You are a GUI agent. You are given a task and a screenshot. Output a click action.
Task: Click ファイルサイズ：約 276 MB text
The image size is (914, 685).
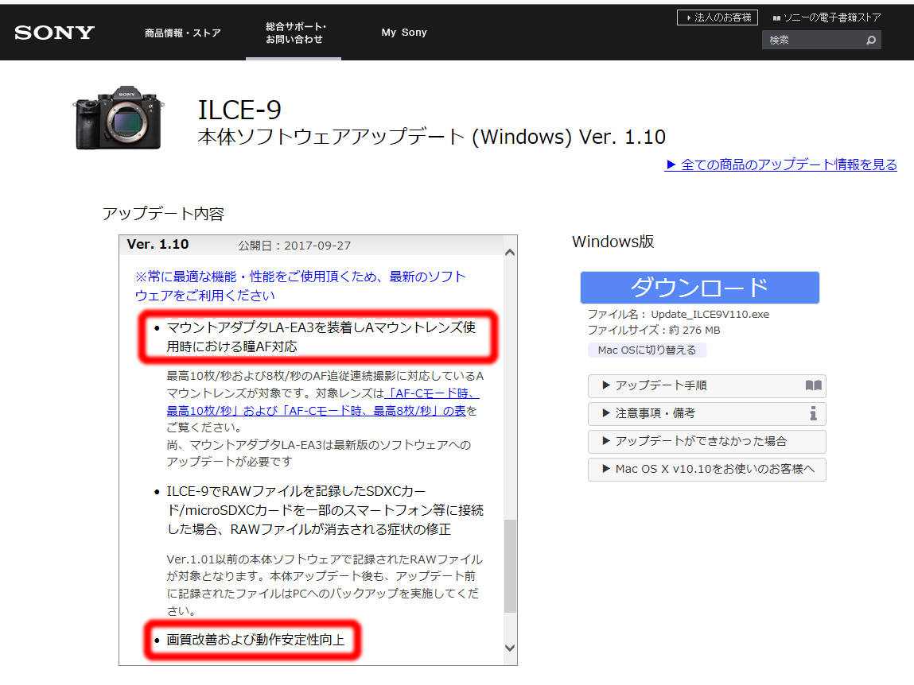tap(653, 331)
